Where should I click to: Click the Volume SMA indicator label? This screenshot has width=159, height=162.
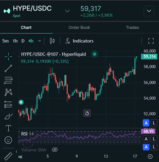[x=34, y=150]
